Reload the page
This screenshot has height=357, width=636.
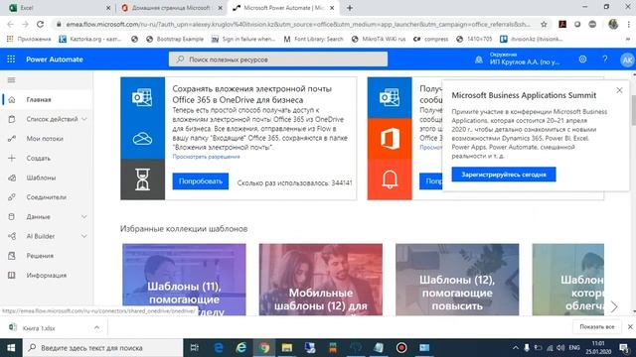pos(40,24)
